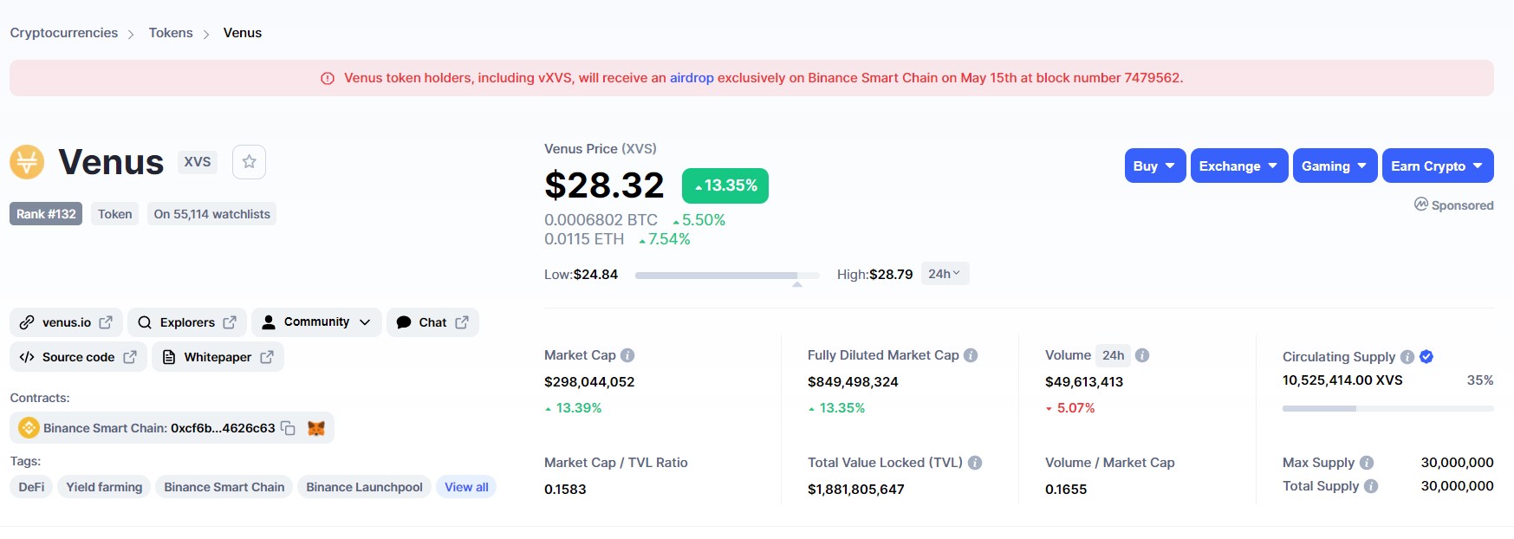The width and height of the screenshot is (1514, 539).
Task: Click the Market Cap value $298,044,052
Action: click(589, 382)
